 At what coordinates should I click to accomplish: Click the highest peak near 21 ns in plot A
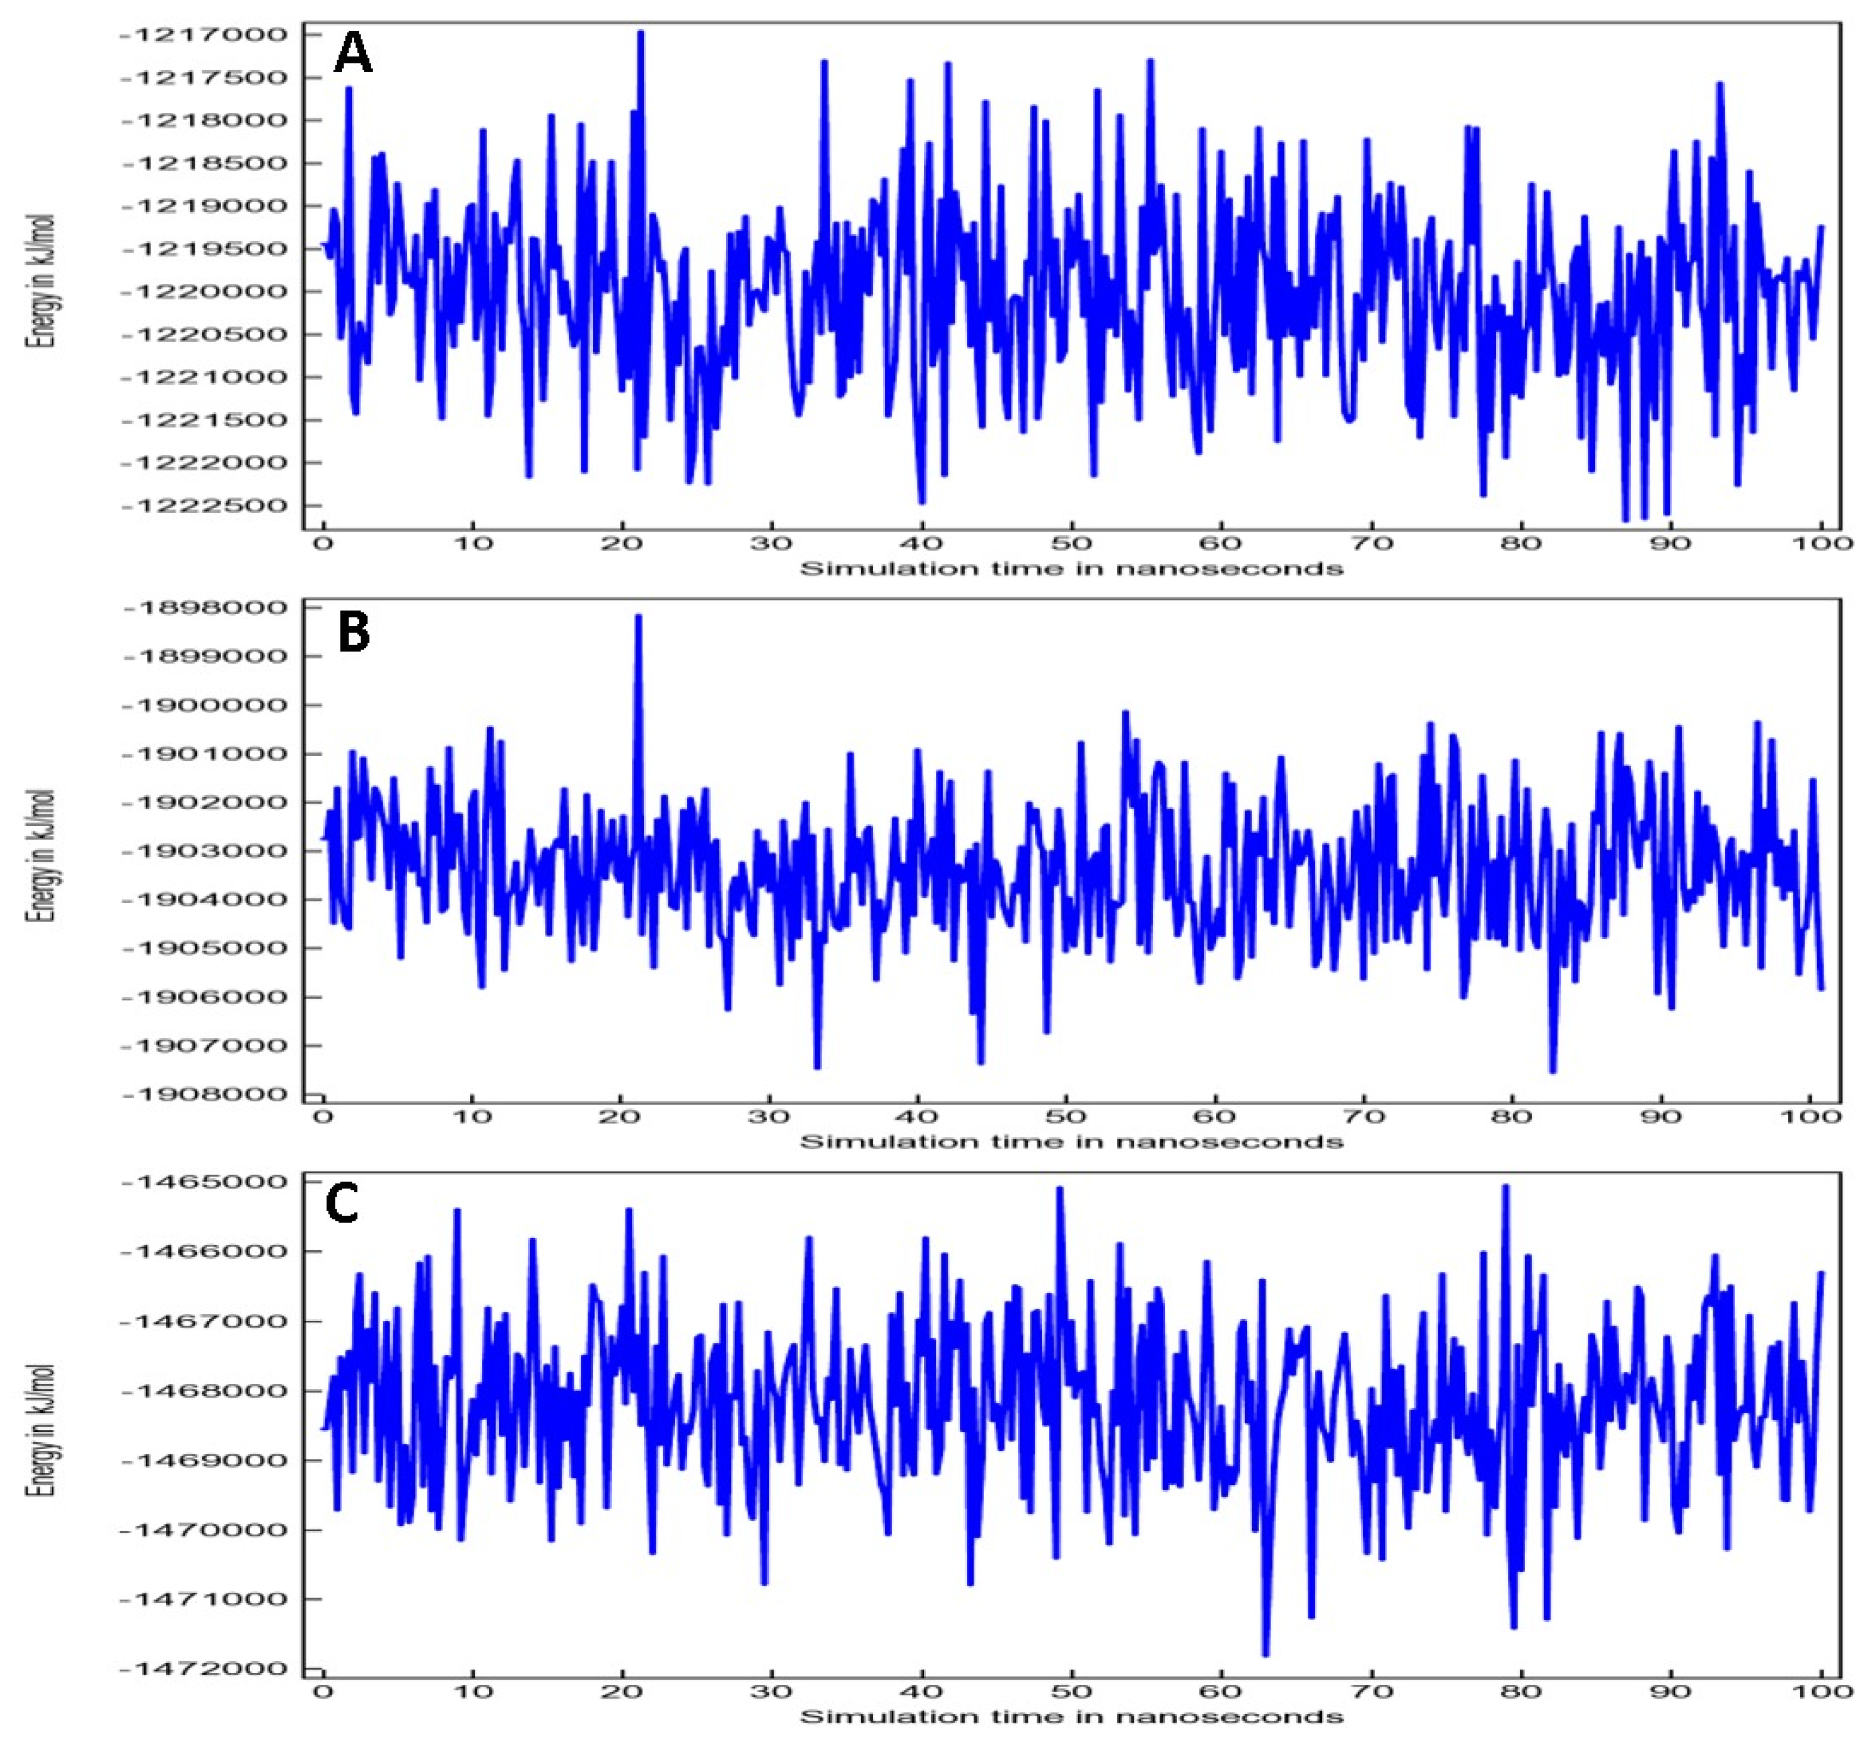[641, 34]
